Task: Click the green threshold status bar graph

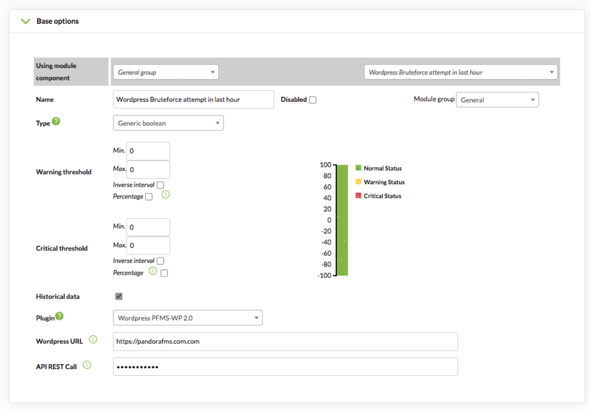Action: point(342,220)
